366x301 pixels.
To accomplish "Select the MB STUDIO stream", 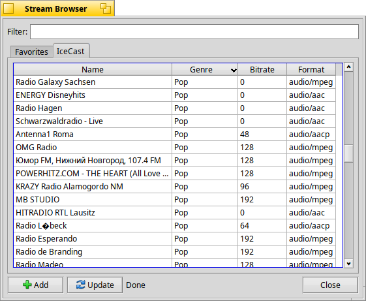I will [x=175, y=200].
